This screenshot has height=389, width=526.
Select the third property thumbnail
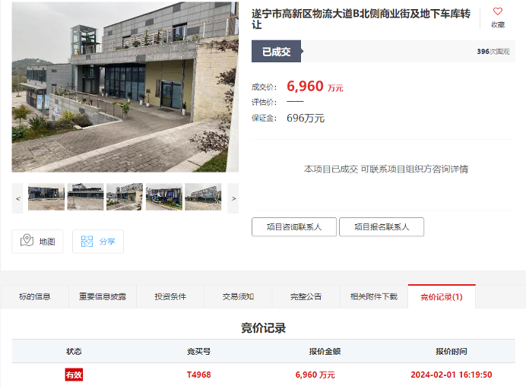coord(125,197)
